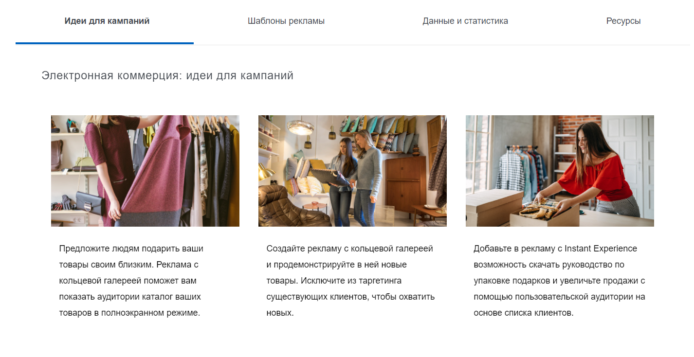The height and width of the screenshot is (357, 694).
Task: Click the description about excluding existing customers
Action: click(350, 281)
